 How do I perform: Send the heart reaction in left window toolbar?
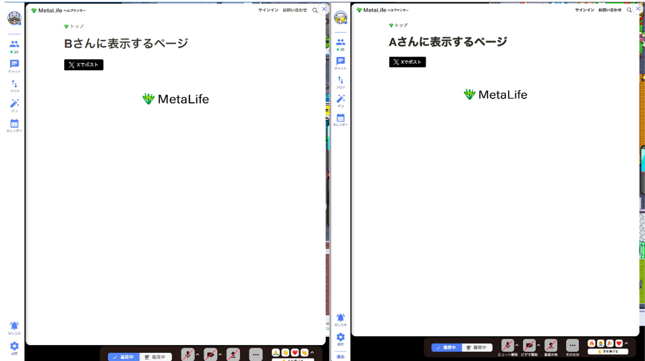click(x=295, y=353)
